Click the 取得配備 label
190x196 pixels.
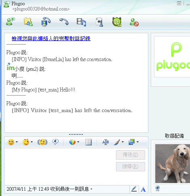174,136
